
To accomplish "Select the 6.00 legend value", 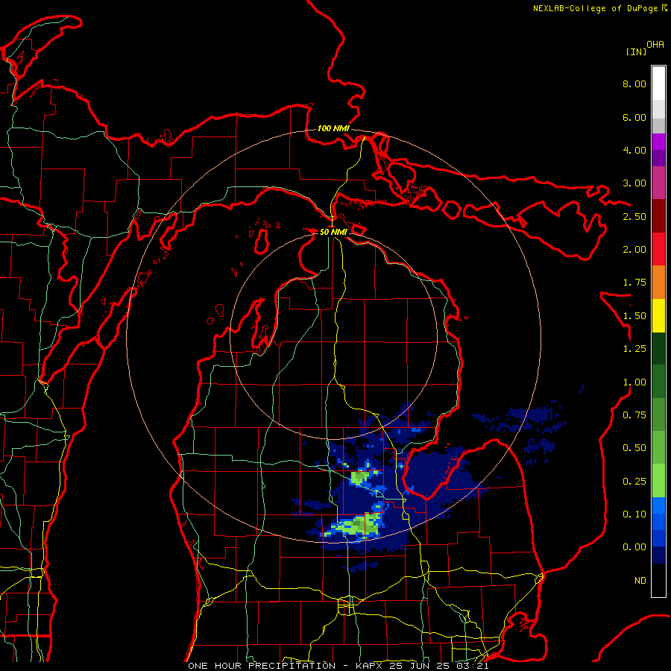I will pos(634,117).
